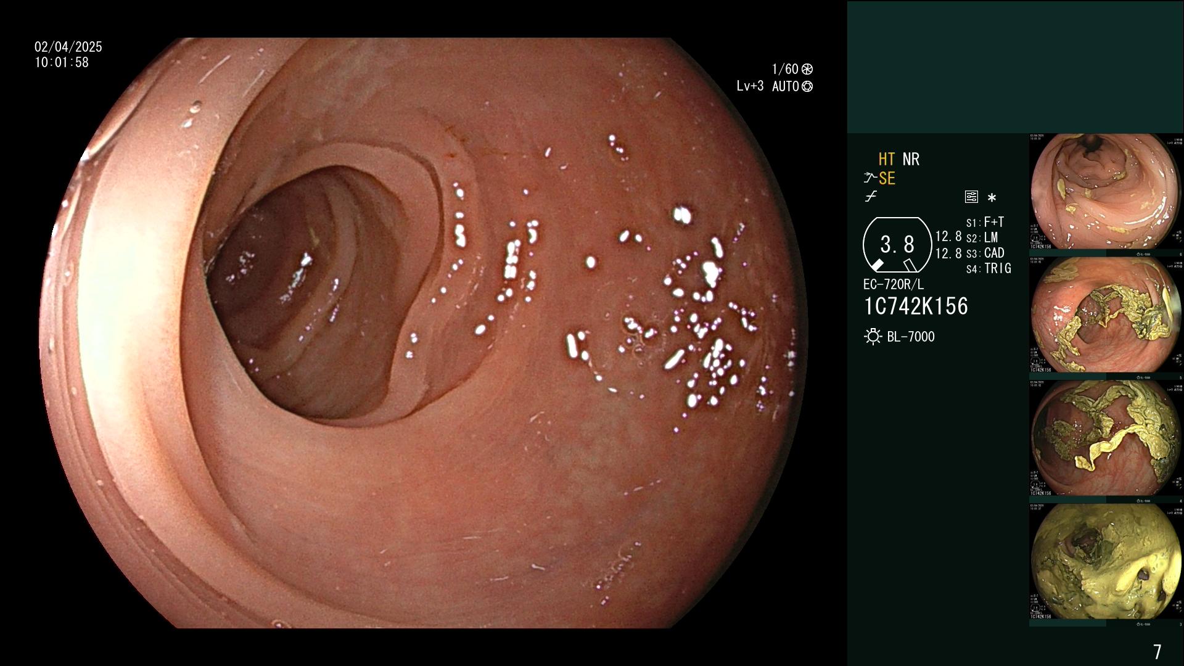Click the filled white channel marker in scope diagram
This screenshot has width=1184, height=666.
(877, 265)
